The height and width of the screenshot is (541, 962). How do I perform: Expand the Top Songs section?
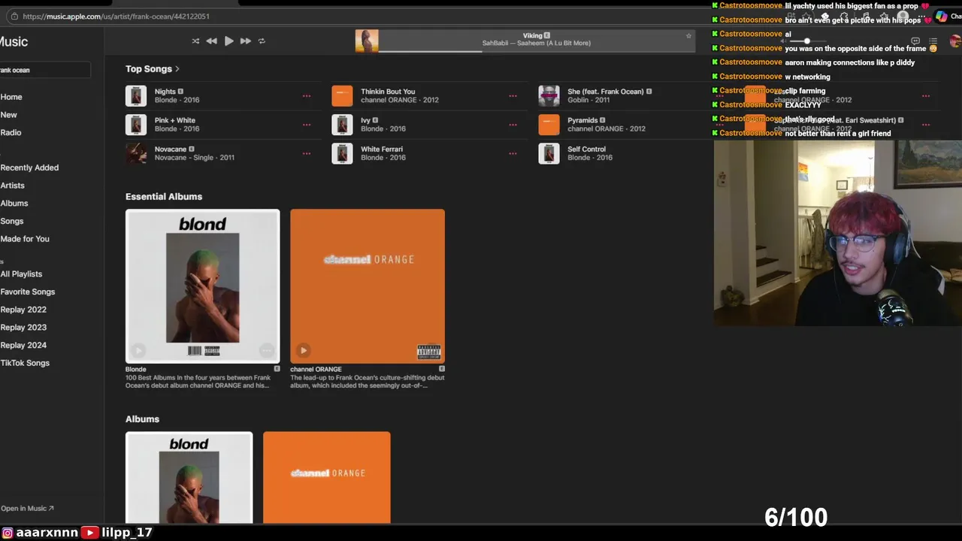click(153, 69)
